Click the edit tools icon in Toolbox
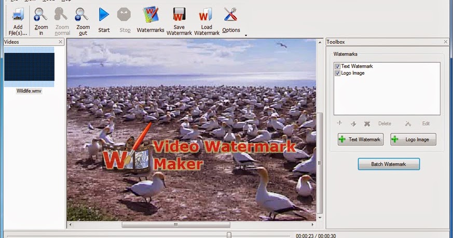453x238 pixels. pyautogui.click(x=408, y=124)
